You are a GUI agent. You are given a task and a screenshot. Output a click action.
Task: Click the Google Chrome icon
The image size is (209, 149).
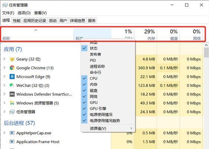(x=12, y=68)
